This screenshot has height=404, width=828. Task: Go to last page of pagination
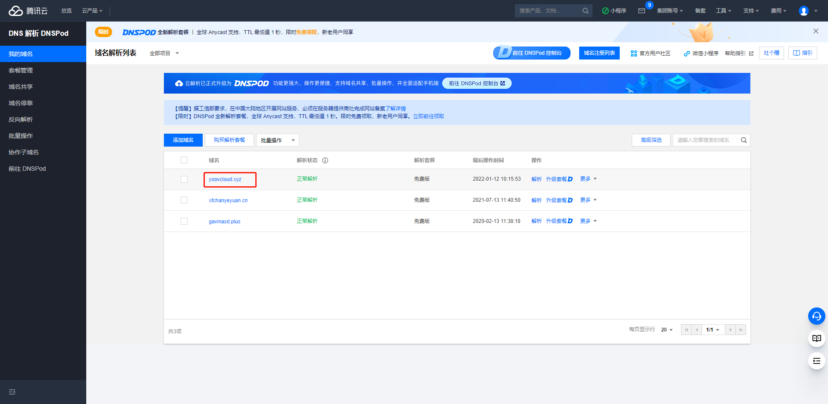pyautogui.click(x=741, y=330)
